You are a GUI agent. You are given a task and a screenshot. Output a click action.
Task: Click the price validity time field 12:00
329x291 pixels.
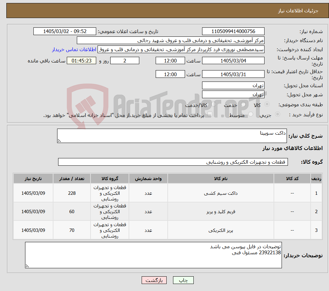pos(170,74)
